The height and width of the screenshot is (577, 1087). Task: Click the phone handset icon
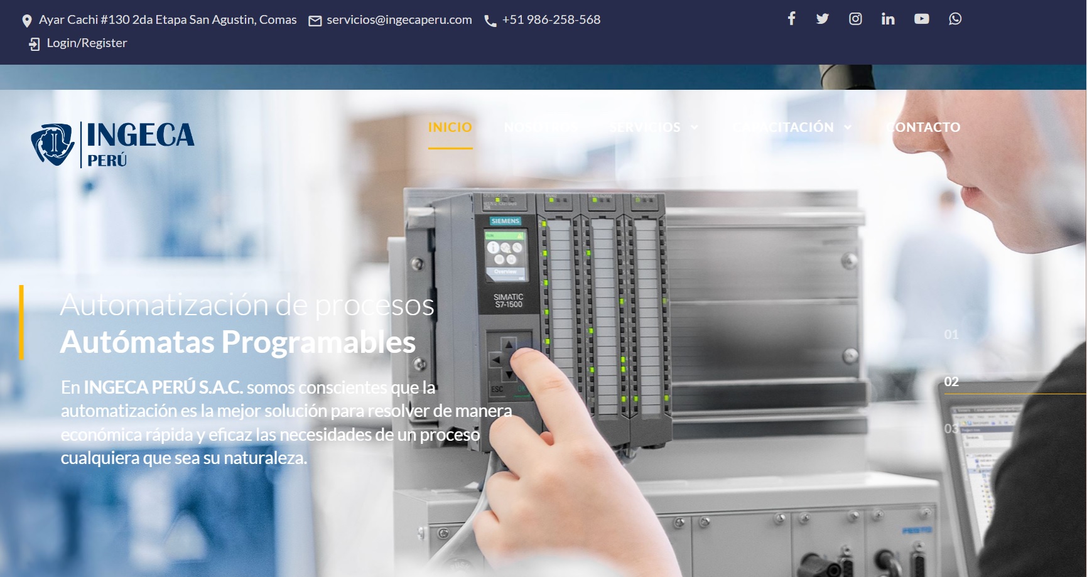pyautogui.click(x=490, y=21)
